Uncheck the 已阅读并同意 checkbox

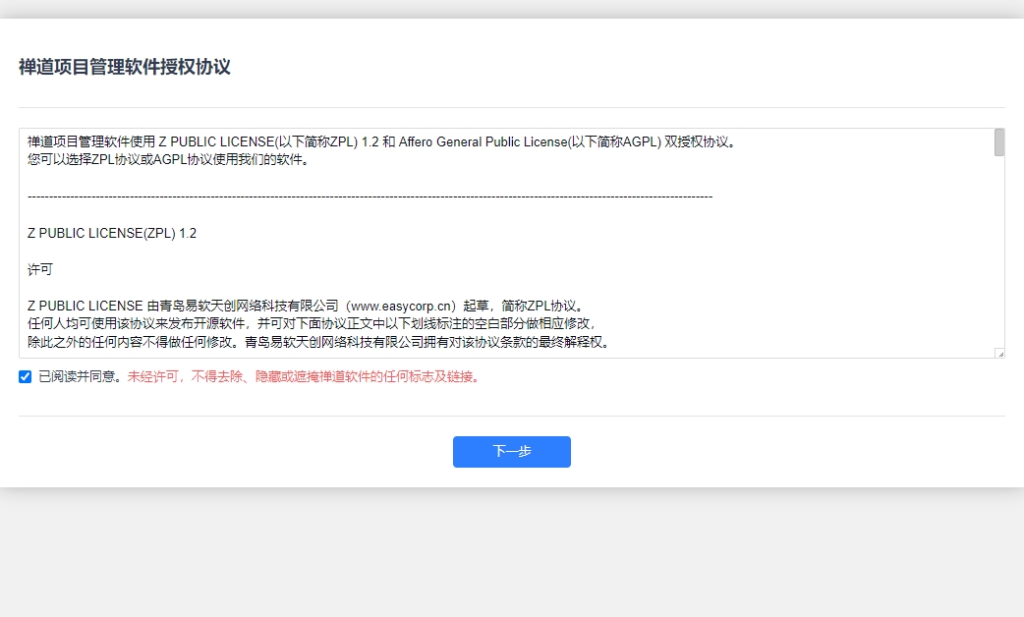26,376
